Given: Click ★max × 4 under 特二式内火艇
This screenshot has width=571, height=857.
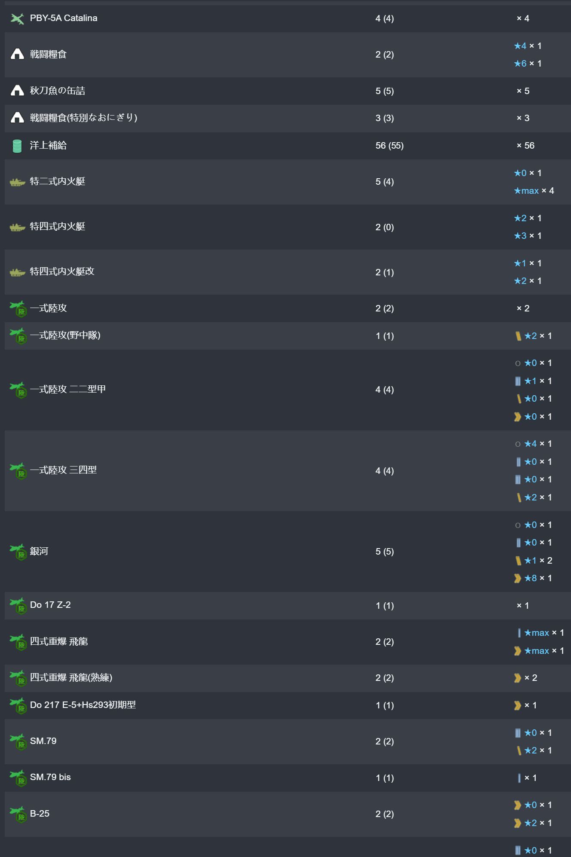Looking at the screenshot, I should (x=534, y=191).
